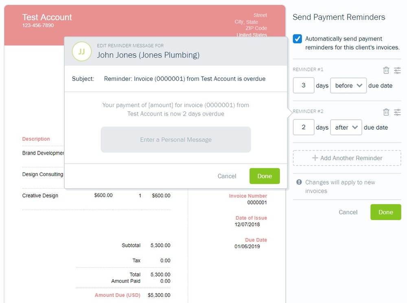Open customize settings for Reminder #1
The width and height of the screenshot is (407, 303).
pos(398,70)
